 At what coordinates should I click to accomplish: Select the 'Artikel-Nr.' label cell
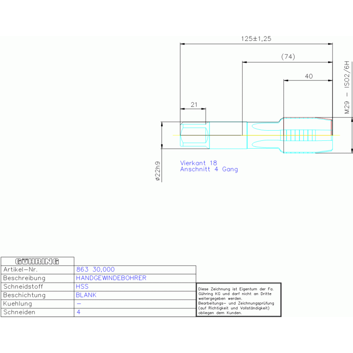click(x=37, y=270)
